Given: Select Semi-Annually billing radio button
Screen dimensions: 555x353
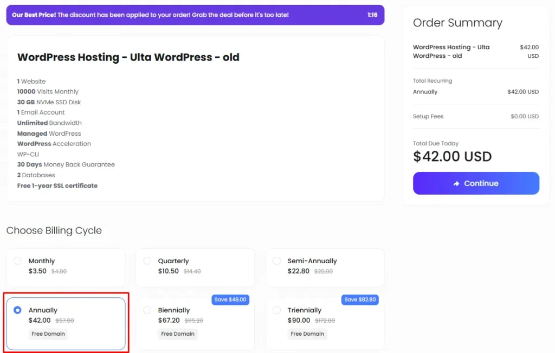Looking at the screenshot, I should point(277,261).
